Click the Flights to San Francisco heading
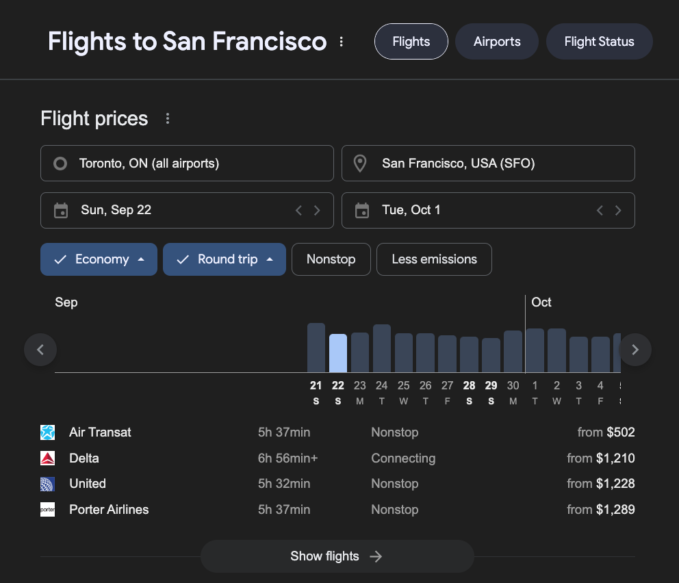 187,42
